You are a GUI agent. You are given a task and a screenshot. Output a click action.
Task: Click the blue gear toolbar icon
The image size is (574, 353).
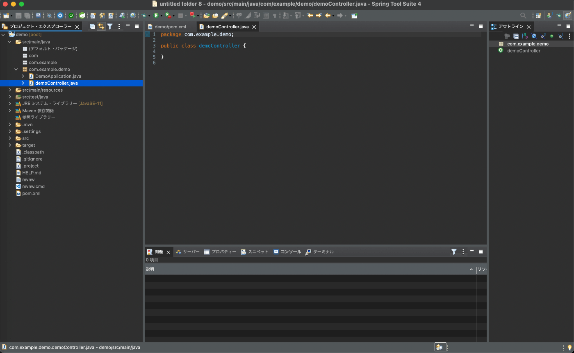[60, 16]
